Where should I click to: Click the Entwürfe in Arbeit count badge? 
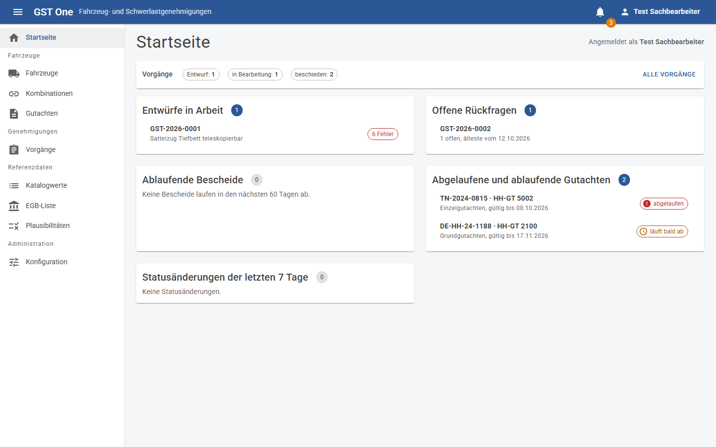point(237,110)
